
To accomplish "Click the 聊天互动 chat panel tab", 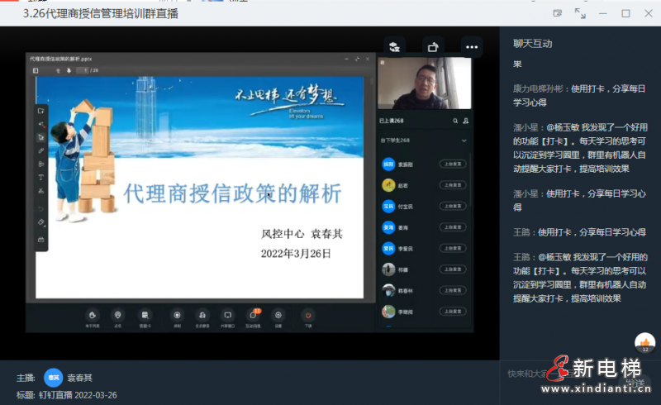I will (532, 43).
